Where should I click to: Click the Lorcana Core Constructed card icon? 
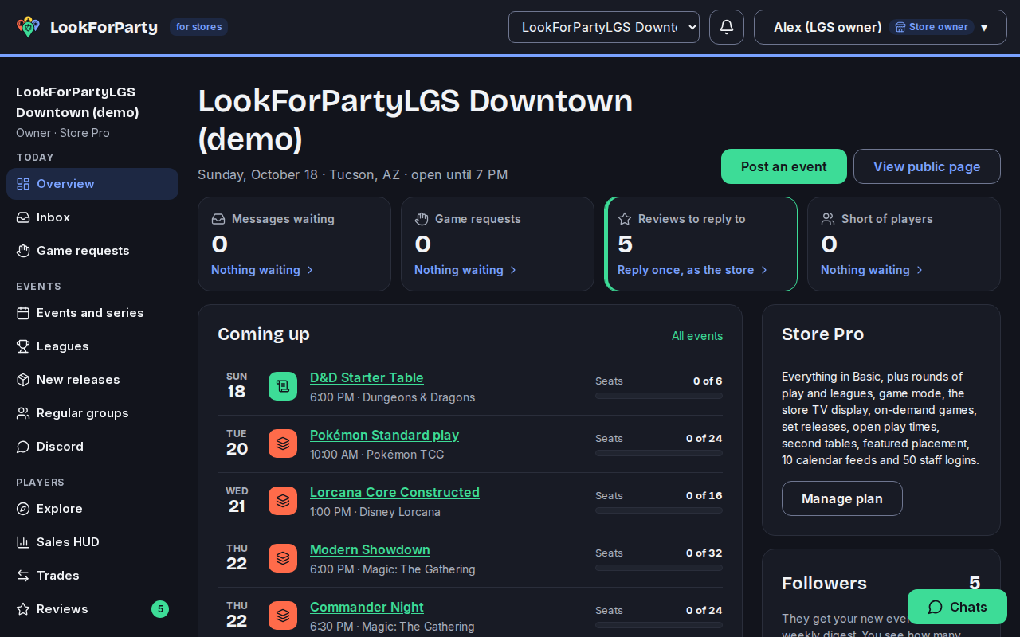tap(283, 501)
